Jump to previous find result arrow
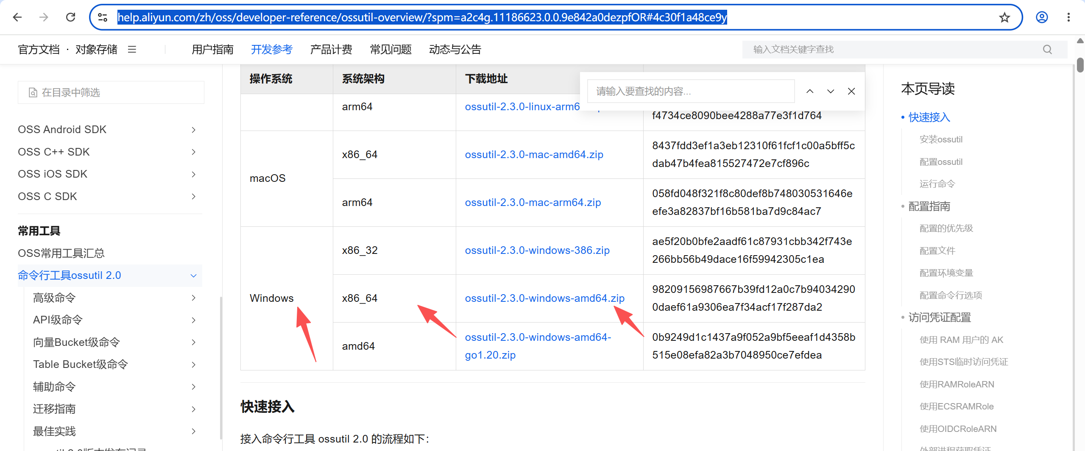 pyautogui.click(x=810, y=91)
